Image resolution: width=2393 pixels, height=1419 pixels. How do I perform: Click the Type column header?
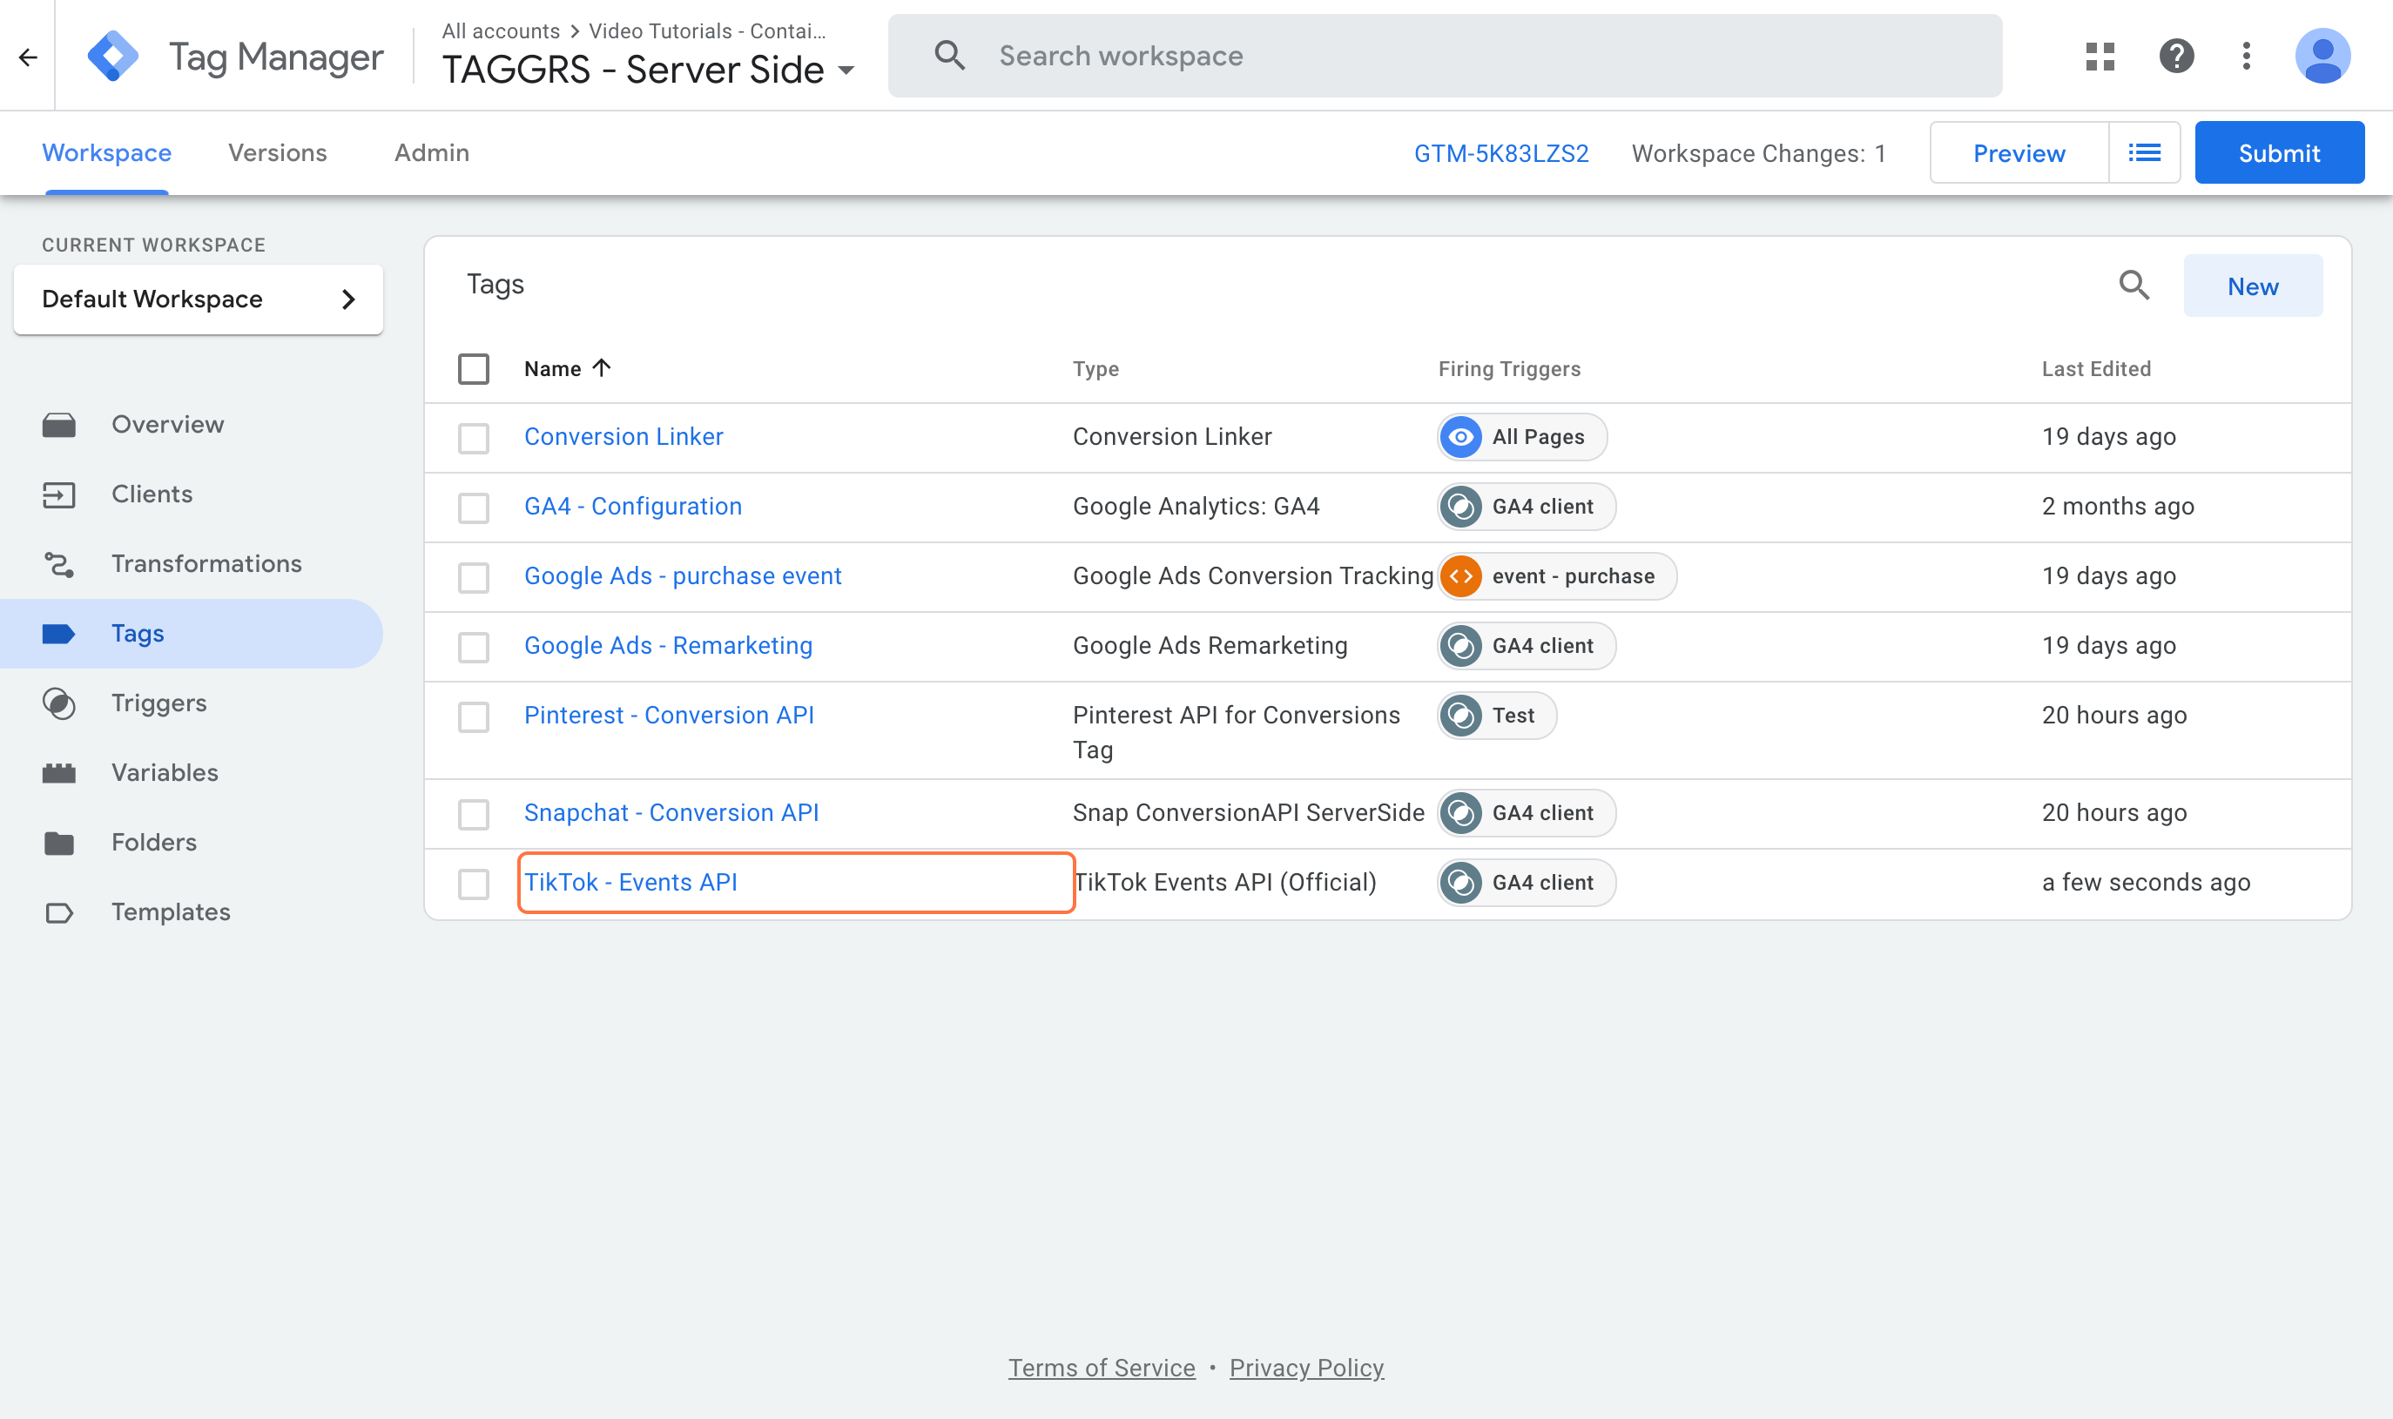point(1095,368)
